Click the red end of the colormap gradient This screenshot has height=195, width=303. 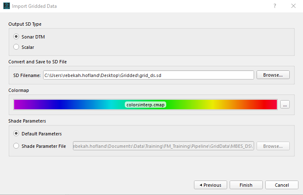click(x=271, y=105)
